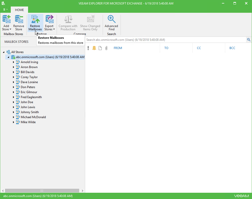Collapse the All Stores tree node
Viewport: 252px width, 199px height.
point(4,52)
